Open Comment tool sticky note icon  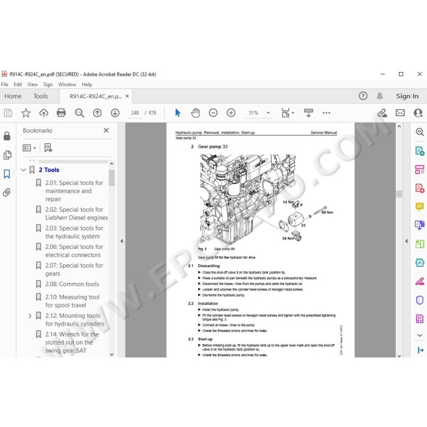tap(420, 207)
